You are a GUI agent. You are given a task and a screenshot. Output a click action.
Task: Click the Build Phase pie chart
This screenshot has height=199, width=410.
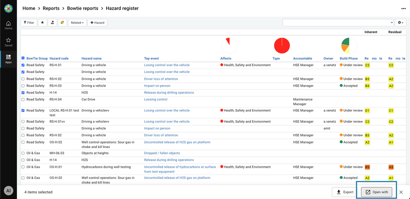click(x=349, y=46)
